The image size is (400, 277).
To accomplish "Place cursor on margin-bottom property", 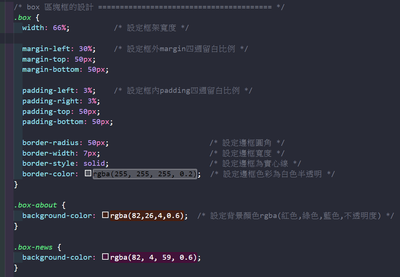I will click(50, 70).
